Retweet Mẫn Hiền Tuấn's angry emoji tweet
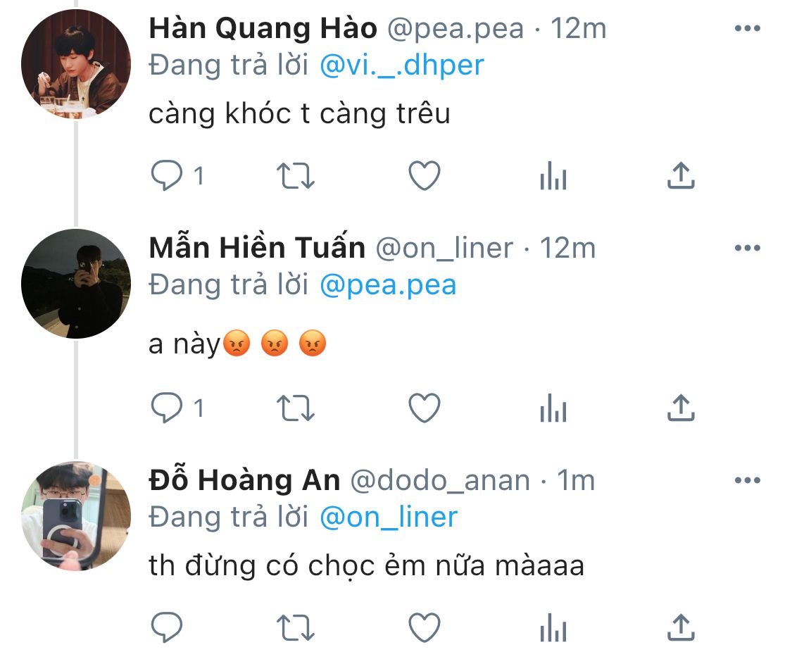Image resolution: width=792 pixels, height=652 pixels. (295, 408)
